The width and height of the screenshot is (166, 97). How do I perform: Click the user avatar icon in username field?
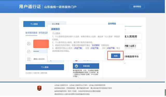tap(29, 44)
